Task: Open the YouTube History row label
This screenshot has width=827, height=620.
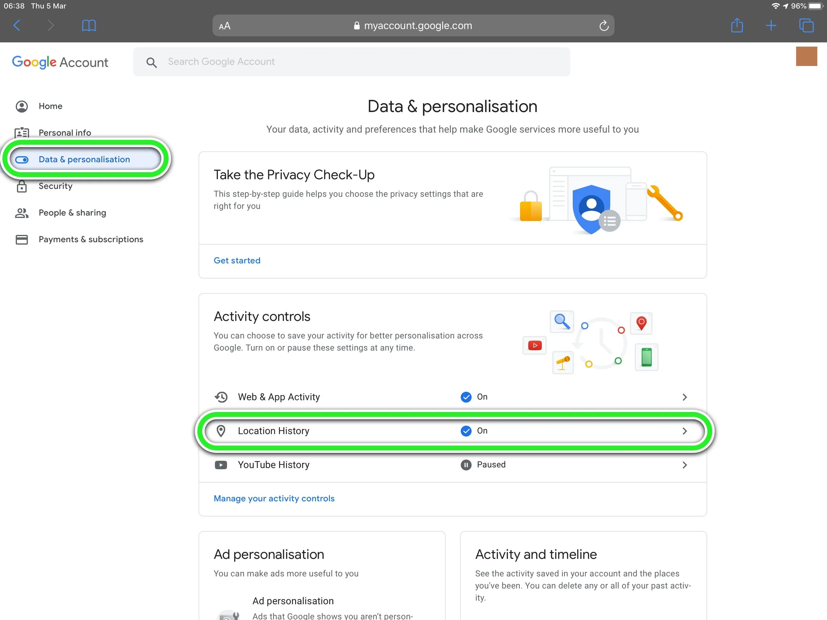Action: tap(274, 465)
